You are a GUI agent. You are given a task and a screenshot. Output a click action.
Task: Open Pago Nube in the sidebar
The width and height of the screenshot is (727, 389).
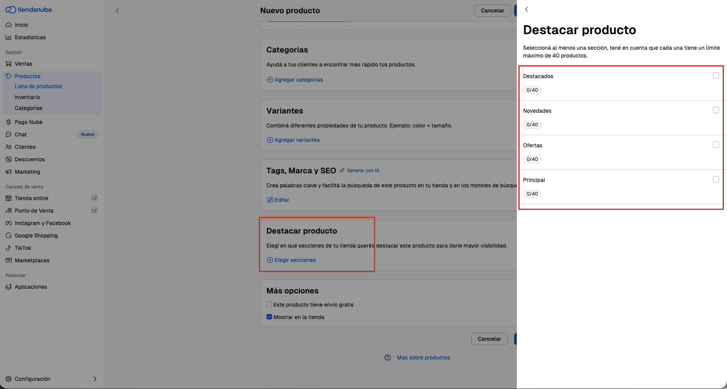pyautogui.click(x=28, y=122)
